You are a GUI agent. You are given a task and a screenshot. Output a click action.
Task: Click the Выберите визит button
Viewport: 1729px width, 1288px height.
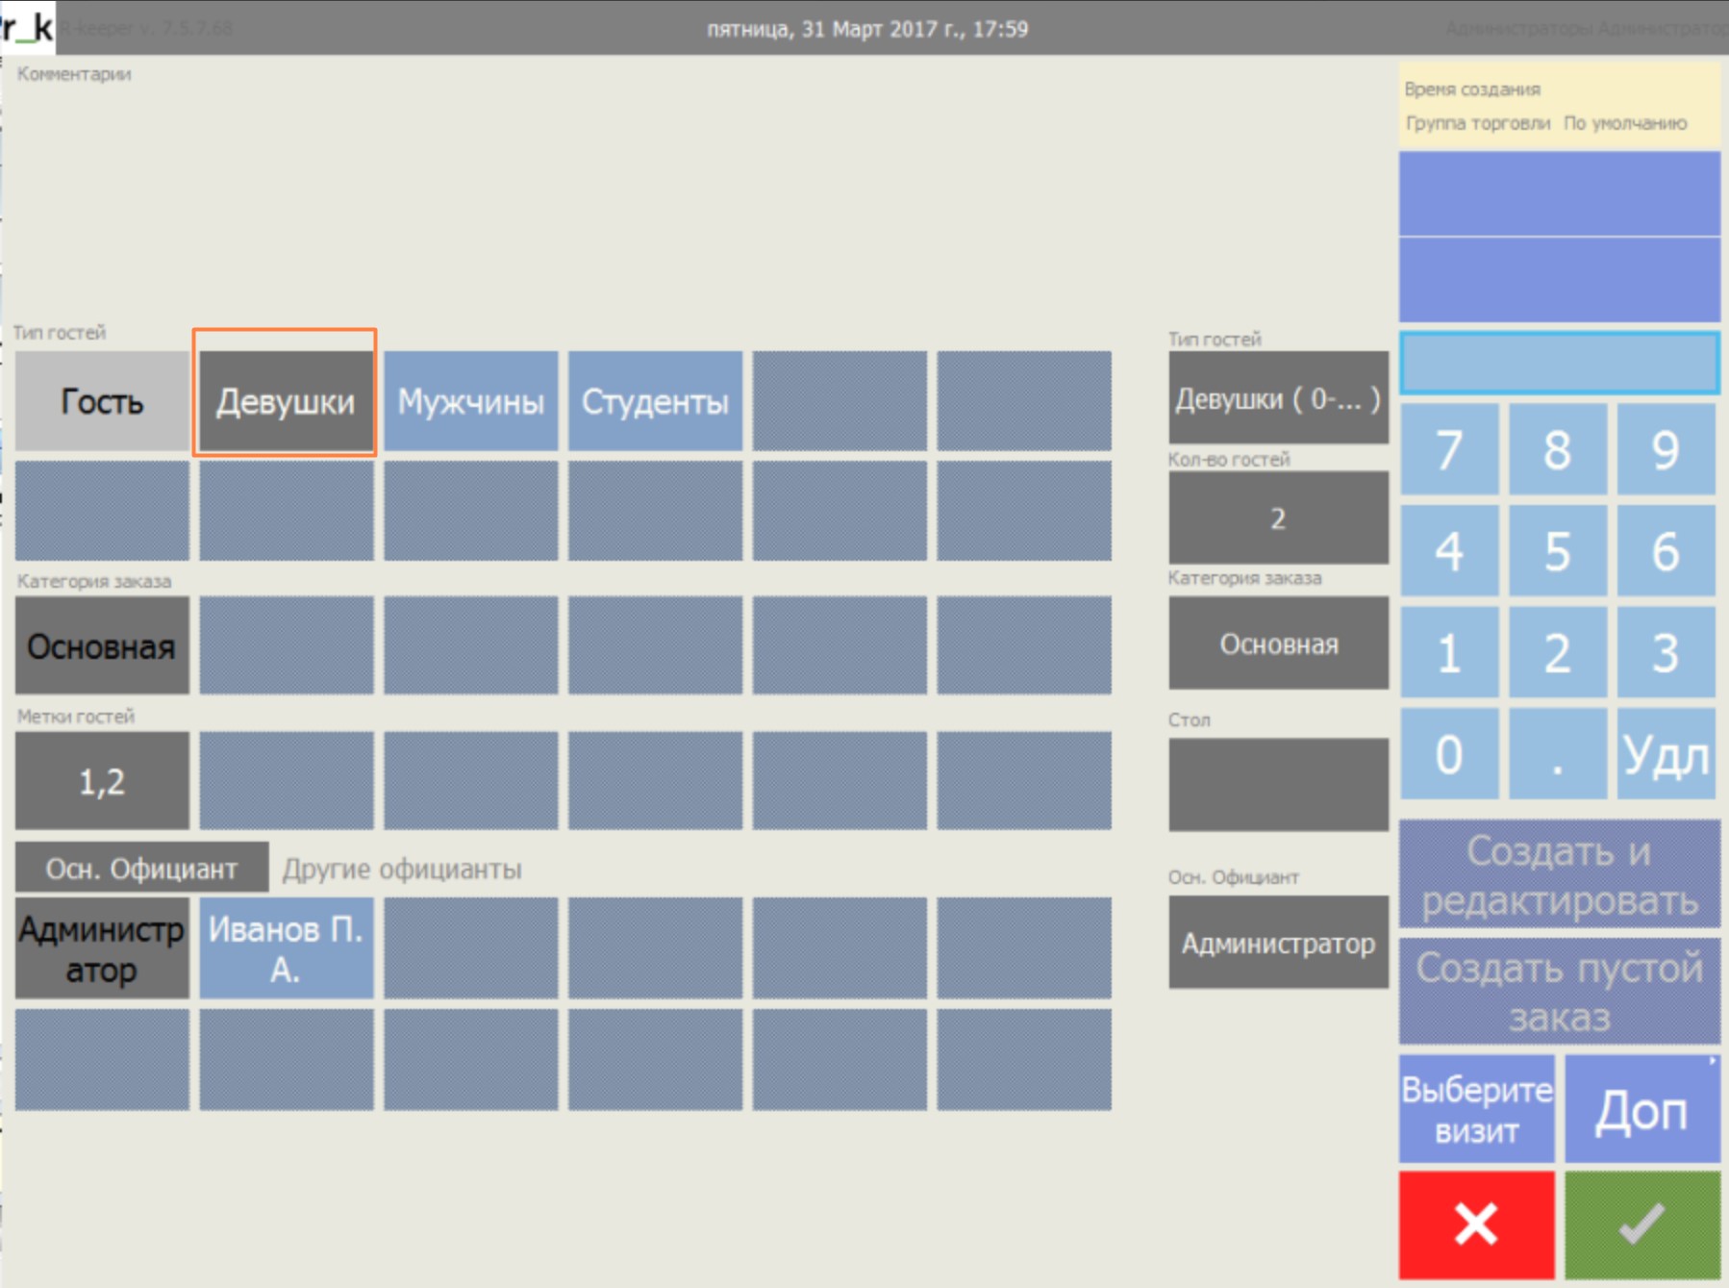point(1476,1109)
